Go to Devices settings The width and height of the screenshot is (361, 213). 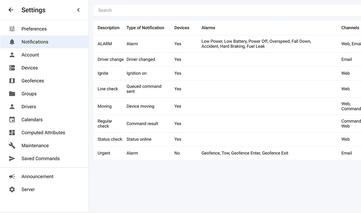(x=44, y=68)
